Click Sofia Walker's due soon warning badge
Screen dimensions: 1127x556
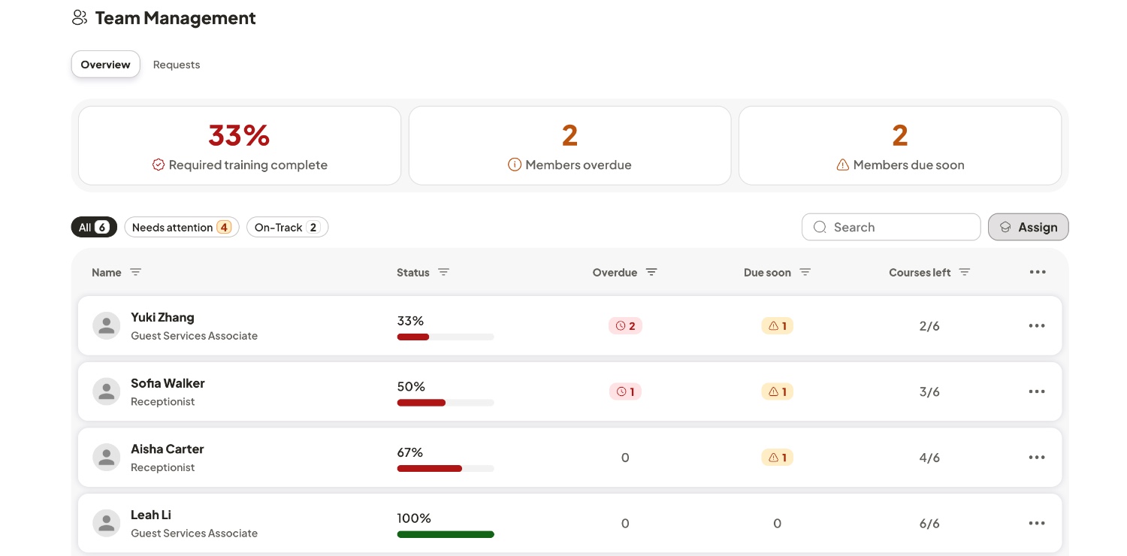[x=777, y=391]
